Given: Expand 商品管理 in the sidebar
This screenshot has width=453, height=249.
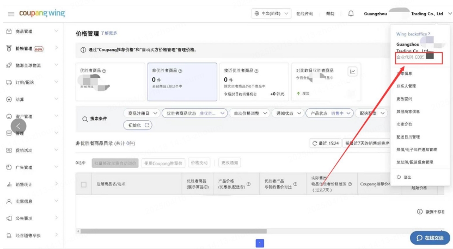Looking at the screenshot, I should [32, 31].
